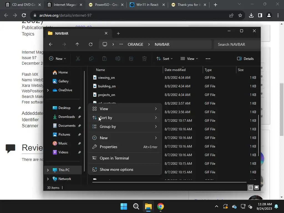
Task: Expand the hidden breadcrumb path ellipsis
Action: click(x=121, y=44)
